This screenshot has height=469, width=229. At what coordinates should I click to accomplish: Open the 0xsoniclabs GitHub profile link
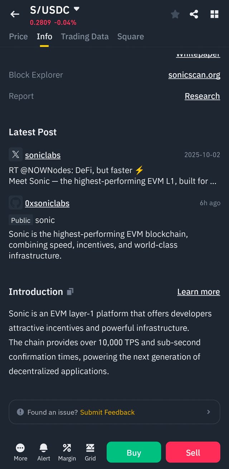coord(47,203)
